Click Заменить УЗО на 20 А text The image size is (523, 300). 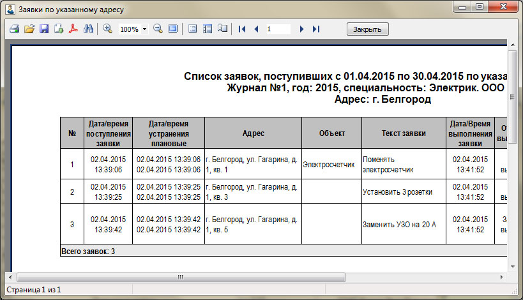pyautogui.click(x=399, y=224)
